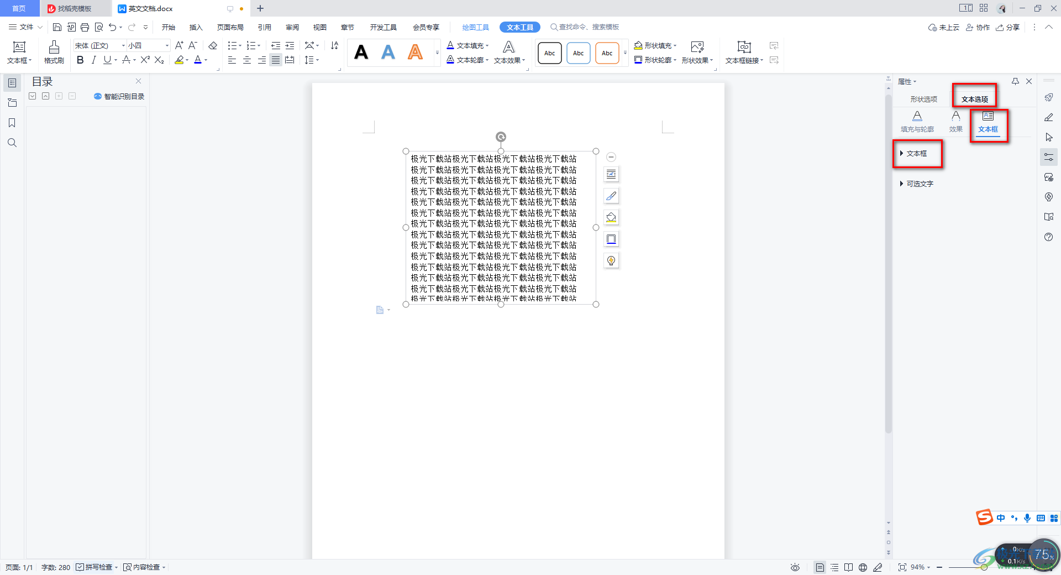Open bookmark icon in left sidebar
The height and width of the screenshot is (575, 1061).
12,123
